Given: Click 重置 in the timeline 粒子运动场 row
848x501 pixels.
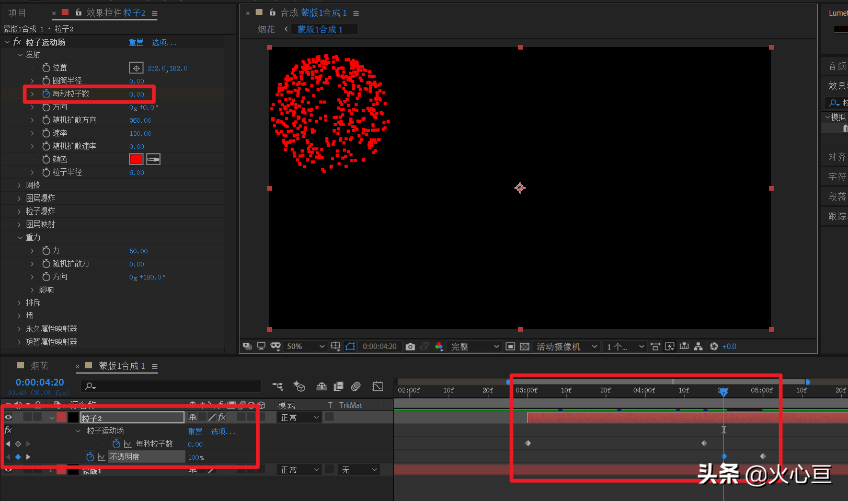Looking at the screenshot, I should (195, 432).
